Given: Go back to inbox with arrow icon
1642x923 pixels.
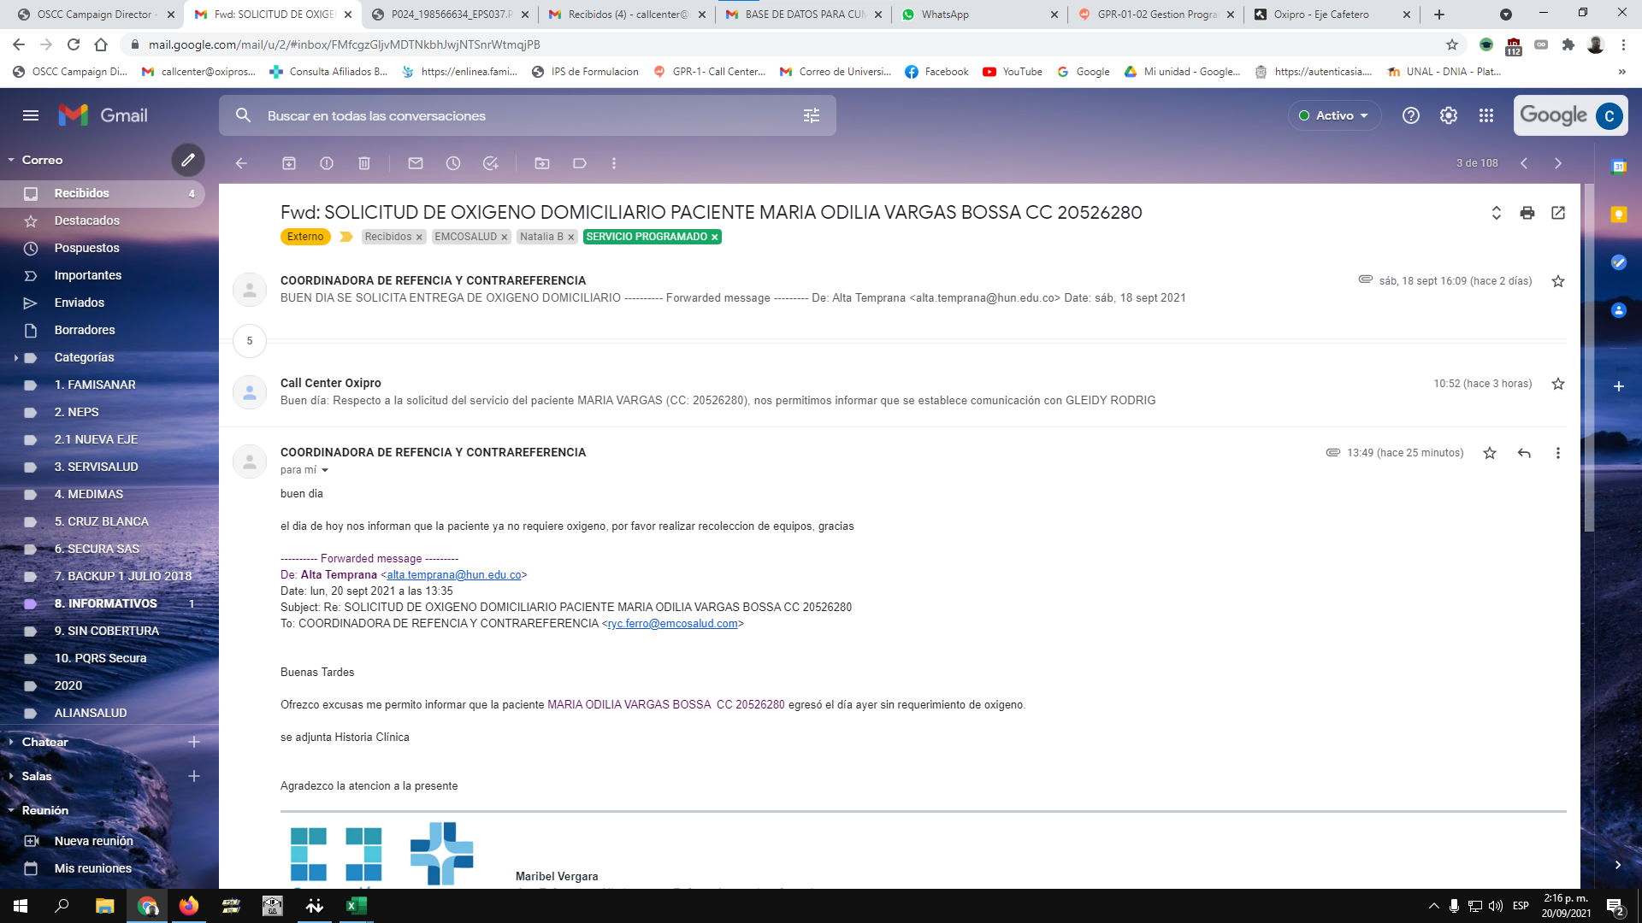Looking at the screenshot, I should [241, 163].
